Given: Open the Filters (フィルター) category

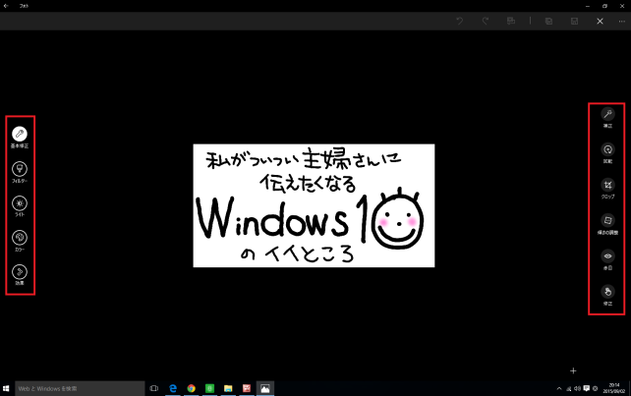Looking at the screenshot, I should click(x=20, y=169).
